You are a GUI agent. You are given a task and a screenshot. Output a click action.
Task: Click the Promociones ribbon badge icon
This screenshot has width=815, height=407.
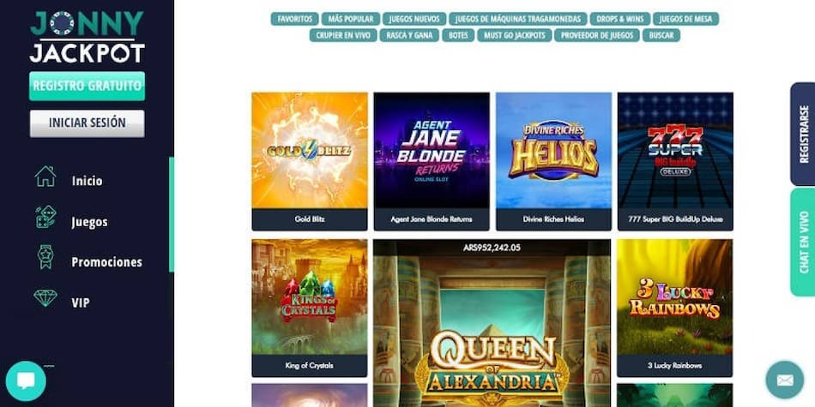coord(45,257)
